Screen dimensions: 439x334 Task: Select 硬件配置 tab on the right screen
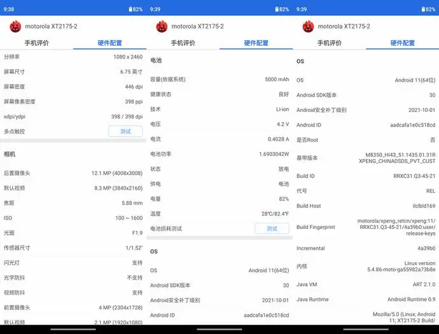[x=403, y=43]
